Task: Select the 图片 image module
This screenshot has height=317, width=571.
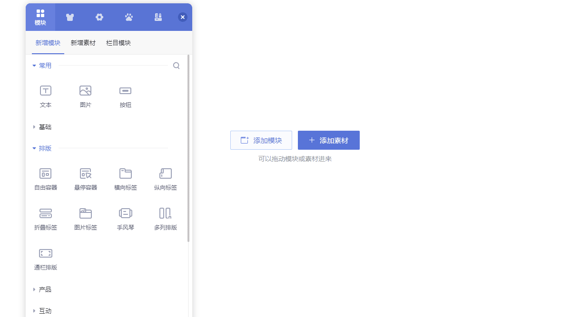Action: (x=86, y=96)
